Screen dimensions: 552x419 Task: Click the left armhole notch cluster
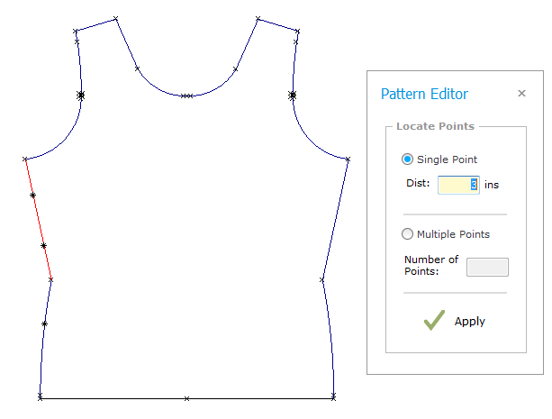pos(81,96)
